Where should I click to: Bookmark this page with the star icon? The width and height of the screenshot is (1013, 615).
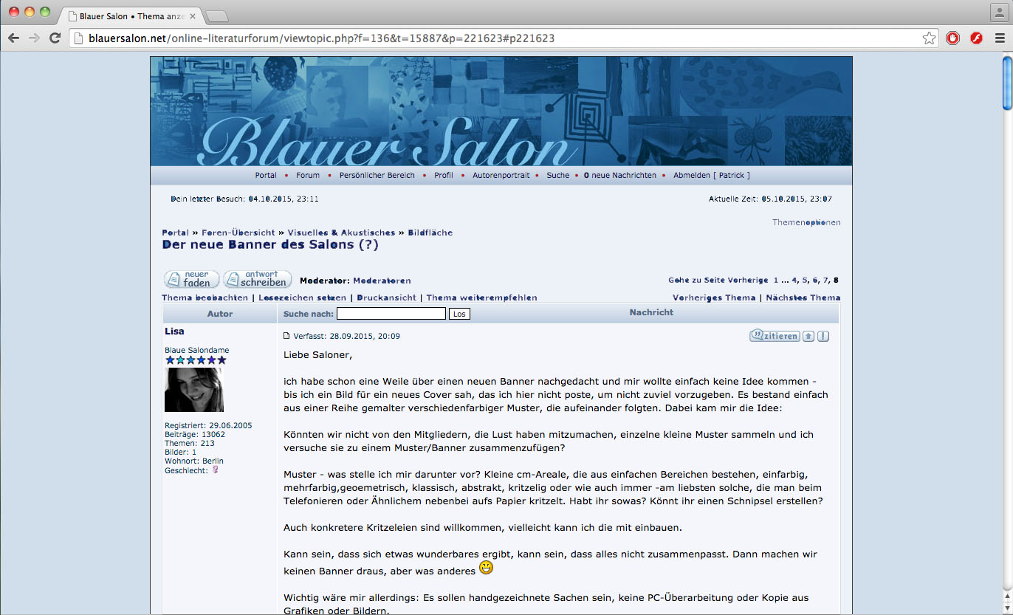tap(929, 38)
